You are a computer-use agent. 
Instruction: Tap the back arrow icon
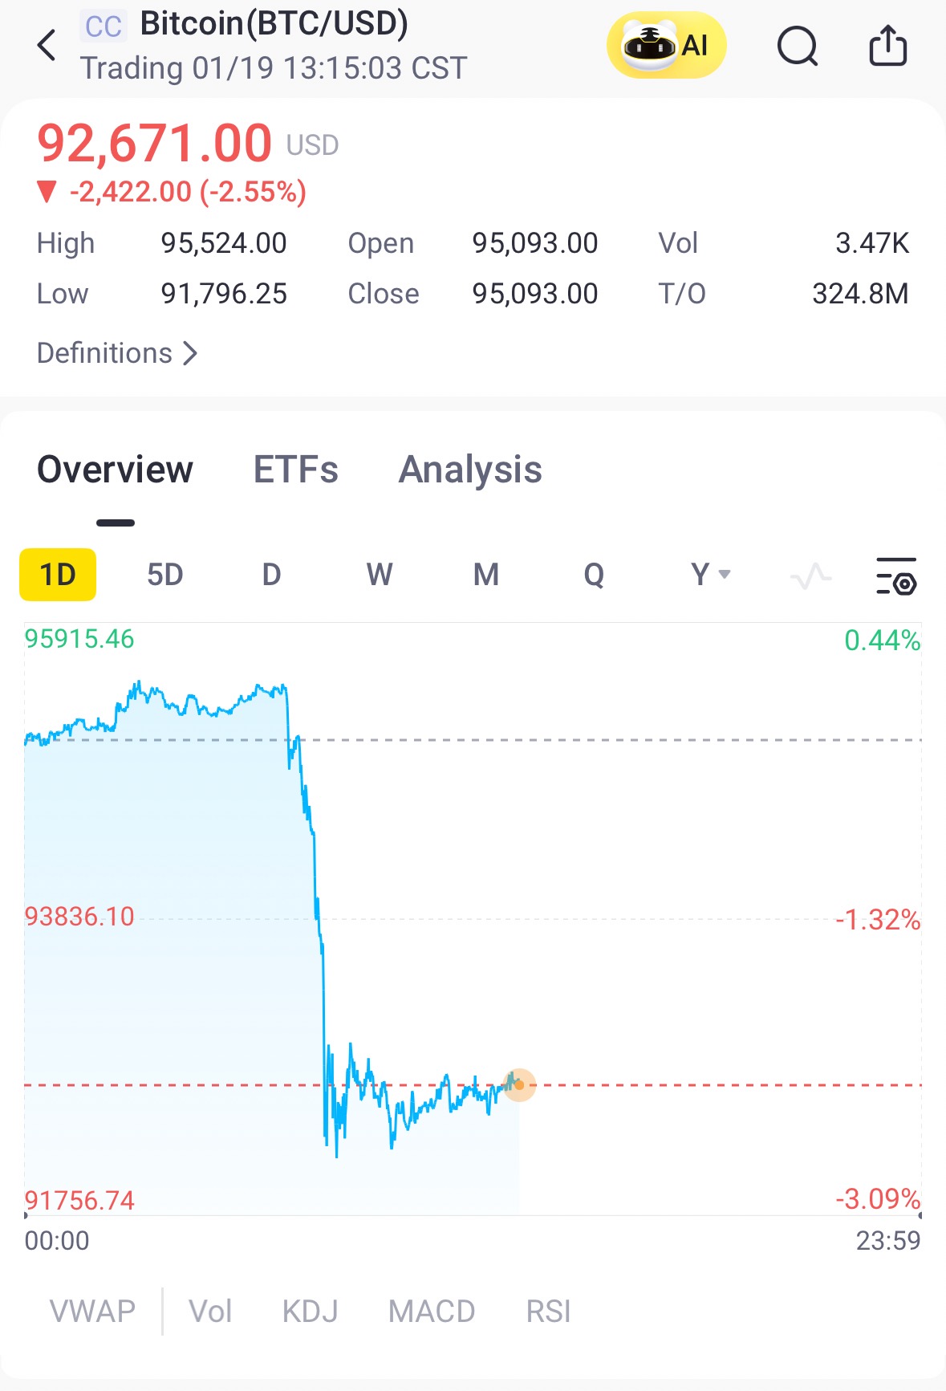(x=47, y=46)
